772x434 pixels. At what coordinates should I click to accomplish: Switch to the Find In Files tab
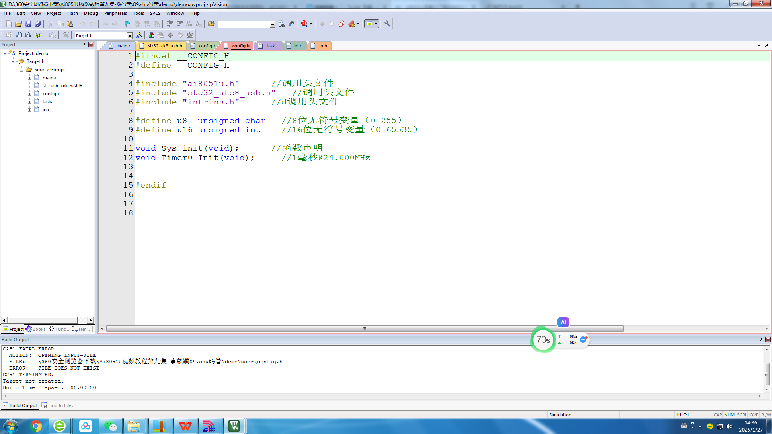click(x=57, y=405)
